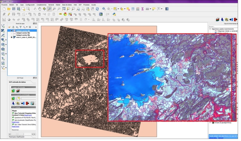Open the Complementos menu
This screenshot has height=141, width=241.
point(41,5)
